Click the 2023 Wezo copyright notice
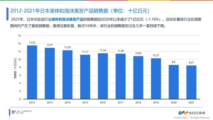The image size is (213, 120). coord(191,118)
